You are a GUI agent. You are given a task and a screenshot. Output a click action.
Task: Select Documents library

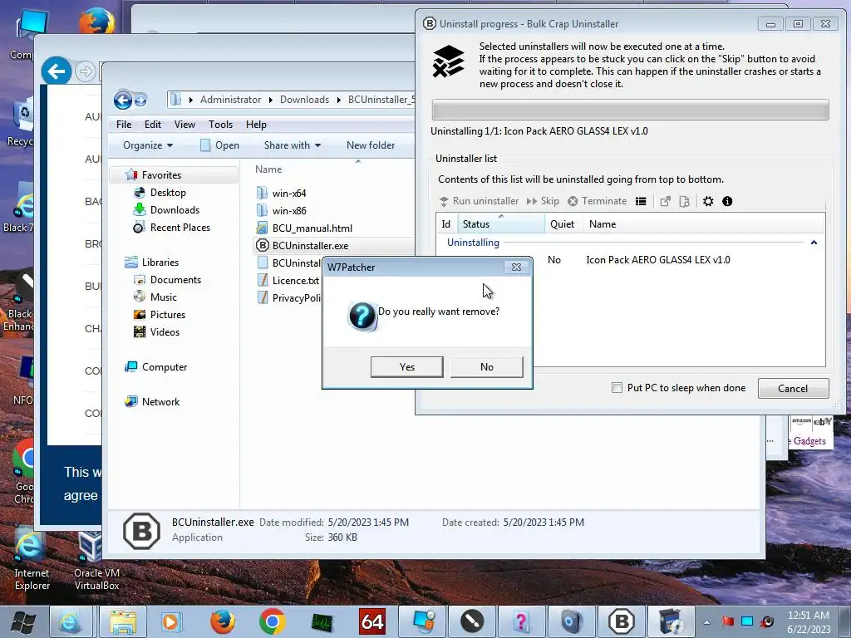(175, 279)
